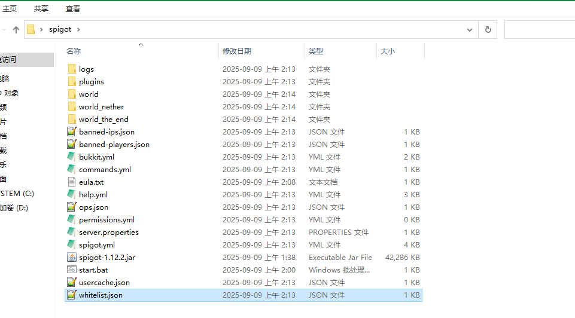The width and height of the screenshot is (575, 318).
Task: Select the banned-ips.json file icon
Action: click(72, 132)
